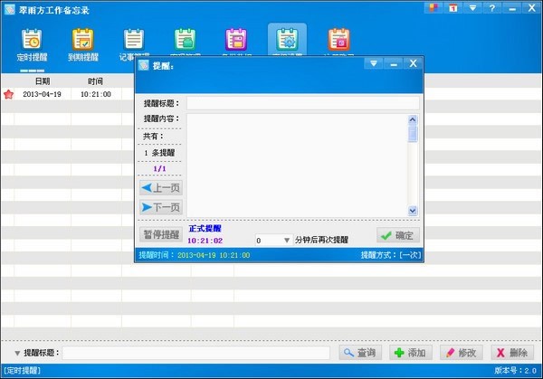Screen dimensions: 543x379
Task: Minimize the 提醒 dialog
Action: point(394,63)
